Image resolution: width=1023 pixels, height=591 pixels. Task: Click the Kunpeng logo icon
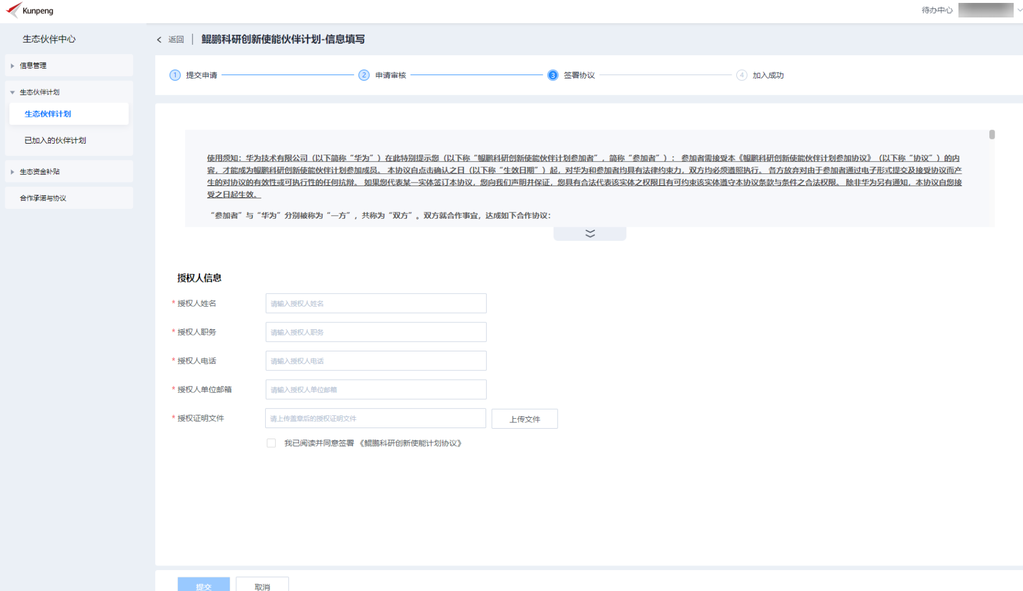13,9
